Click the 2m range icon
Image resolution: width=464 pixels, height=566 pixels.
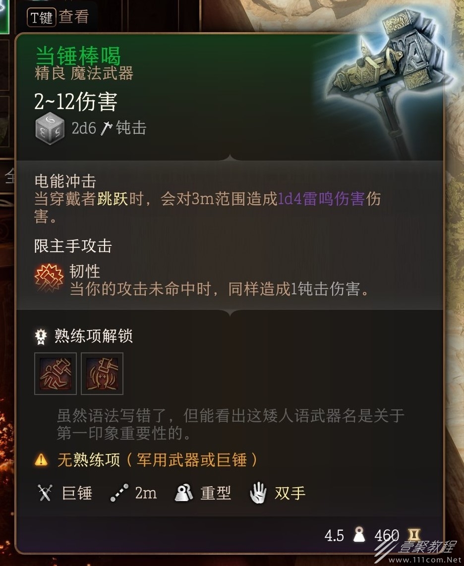click(x=119, y=493)
